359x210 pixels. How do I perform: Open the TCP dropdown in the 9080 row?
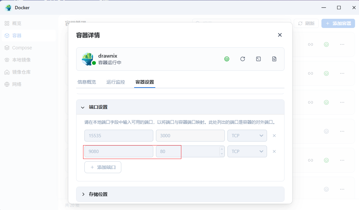coord(247,151)
